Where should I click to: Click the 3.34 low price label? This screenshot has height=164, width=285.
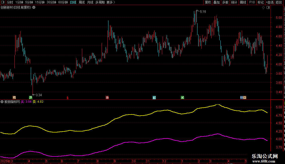tap(39, 95)
